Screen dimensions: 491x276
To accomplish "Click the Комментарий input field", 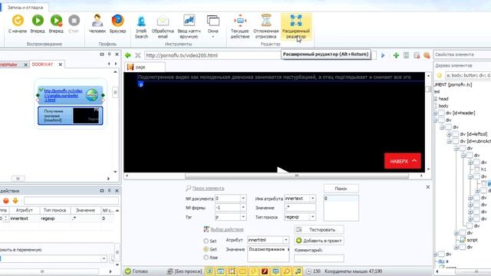I will (x=319, y=258).
